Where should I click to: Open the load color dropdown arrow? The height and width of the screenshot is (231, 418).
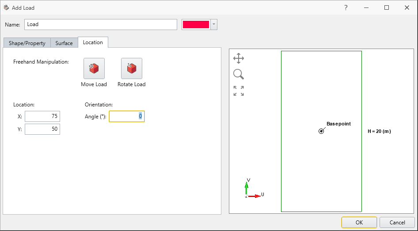[214, 24]
